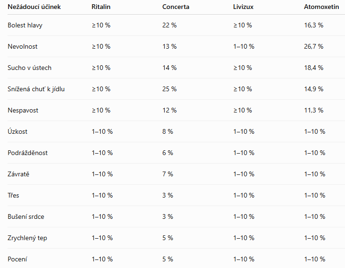Click the Atomoxetin column header
The width and height of the screenshot is (345, 268).
click(321, 7)
